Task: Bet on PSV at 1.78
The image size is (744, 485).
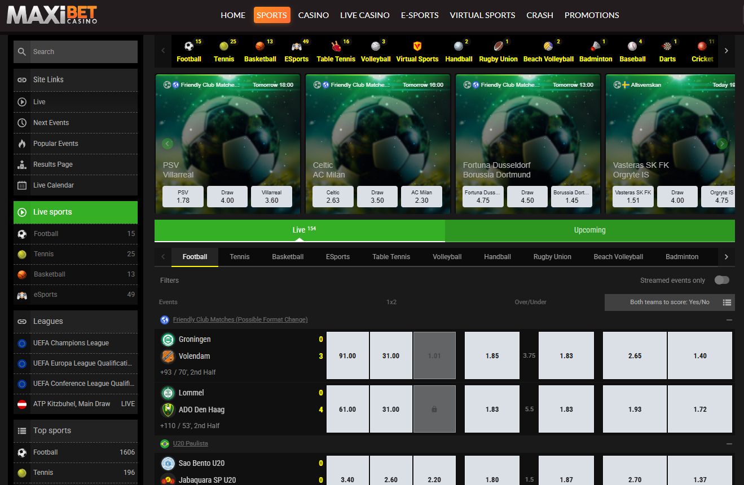Action: (x=183, y=197)
